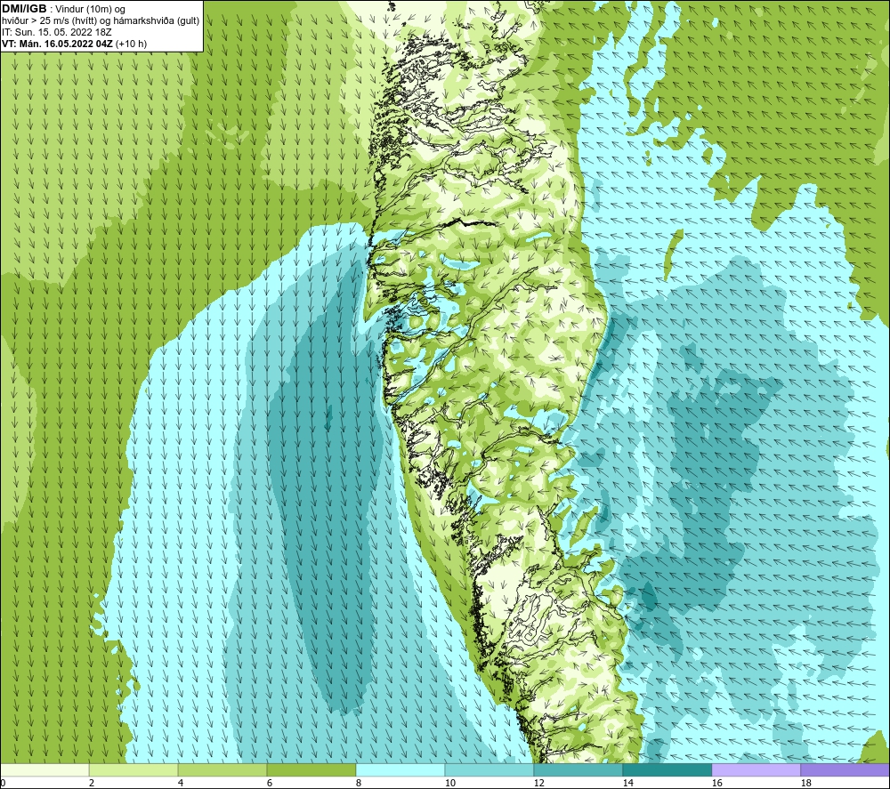Select the medium green 4–6 m/s color swatch
Viewport: 890px width, 789px height.
pyautogui.click(x=222, y=769)
